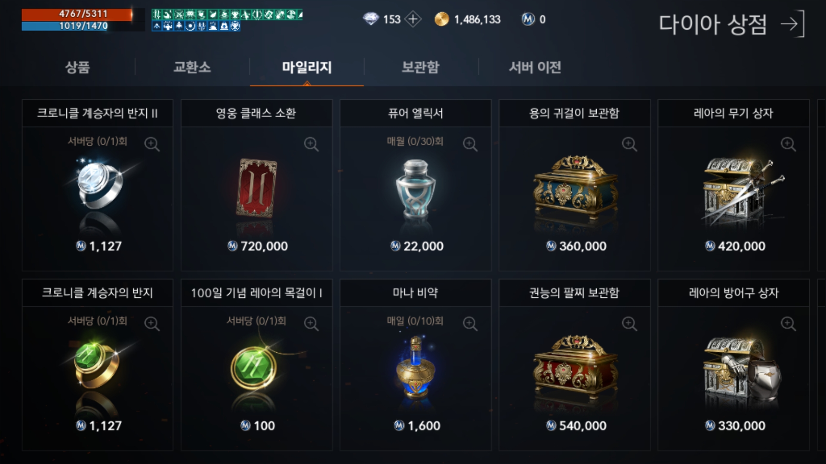Screen dimensions: 826x464
Task: Click the red HP bar
Action: coord(77,14)
